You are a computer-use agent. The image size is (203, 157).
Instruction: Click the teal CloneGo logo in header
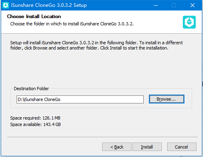pyautogui.click(x=189, y=22)
